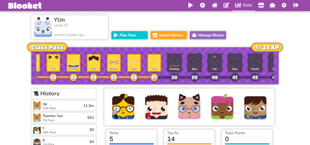Click the Top 5s stat card
310x145 pixels.
click(x=189, y=137)
